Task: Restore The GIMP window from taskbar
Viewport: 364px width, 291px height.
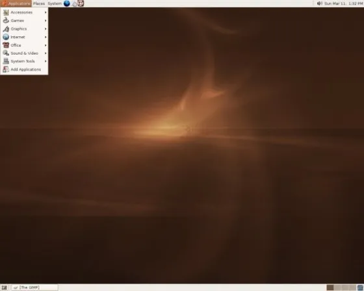Action: pos(35,288)
